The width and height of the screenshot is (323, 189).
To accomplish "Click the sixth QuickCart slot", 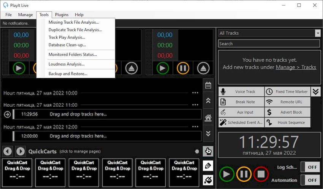I will tap(184, 173).
